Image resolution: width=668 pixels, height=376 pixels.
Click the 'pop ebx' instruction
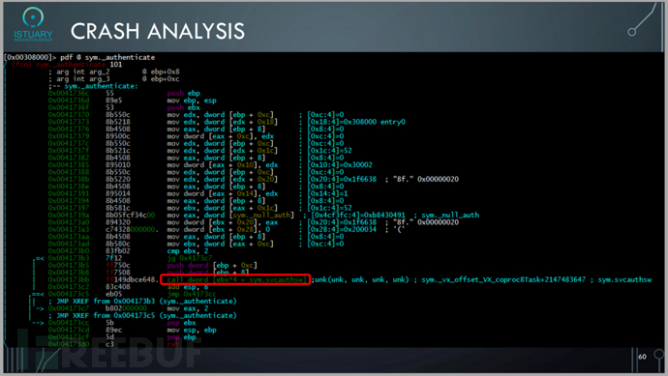pyautogui.click(x=181, y=323)
